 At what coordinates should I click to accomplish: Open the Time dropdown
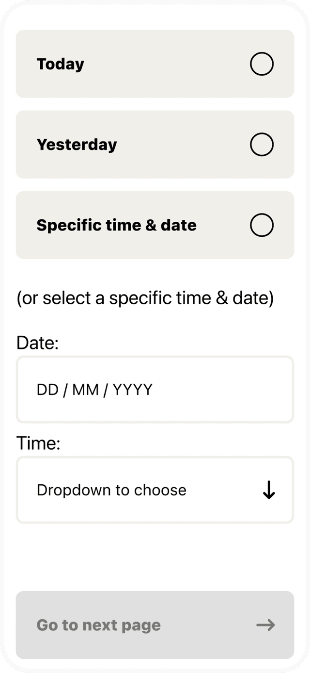point(155,490)
